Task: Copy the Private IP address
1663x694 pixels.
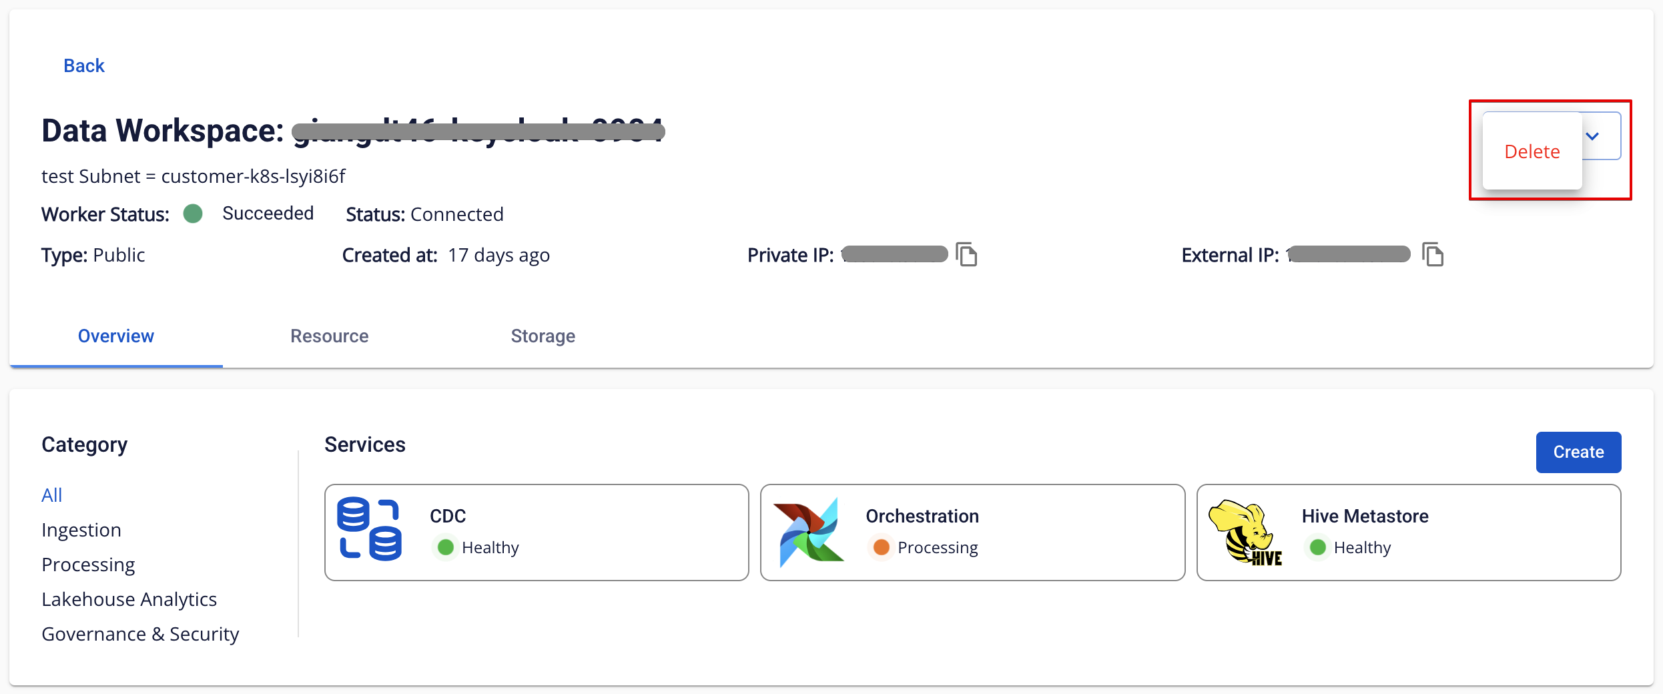Action: click(x=966, y=254)
